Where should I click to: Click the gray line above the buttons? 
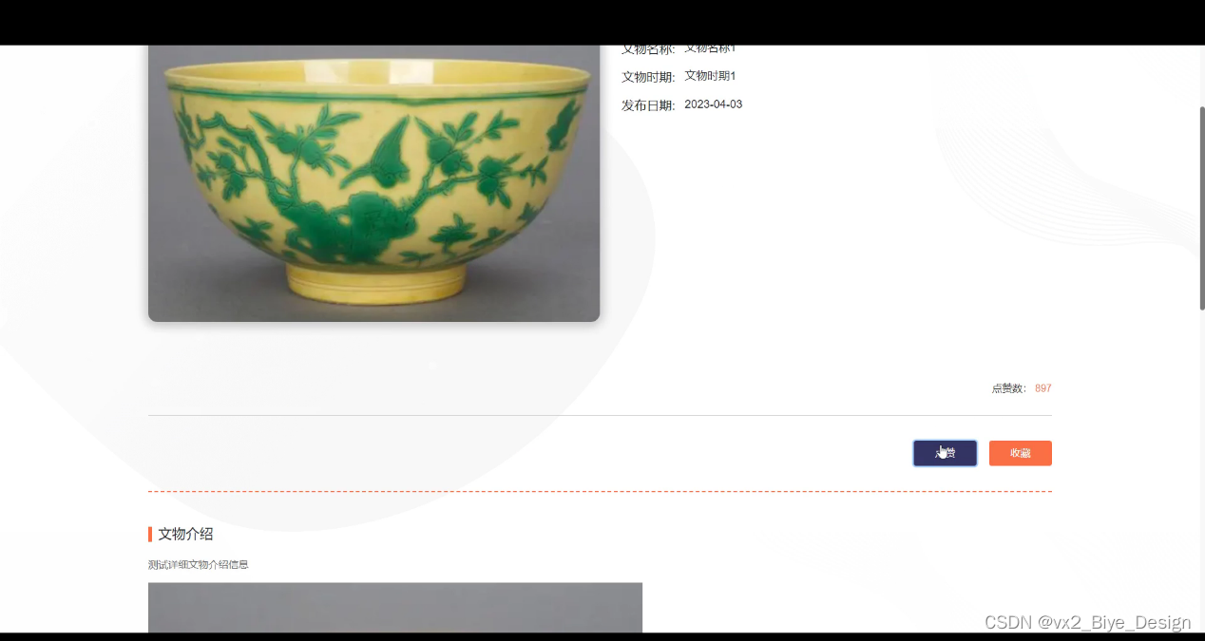(600, 416)
